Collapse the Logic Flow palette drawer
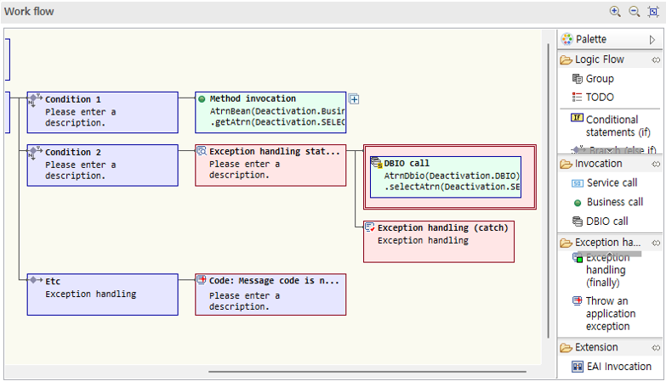The height and width of the screenshot is (381, 666). pyautogui.click(x=656, y=60)
